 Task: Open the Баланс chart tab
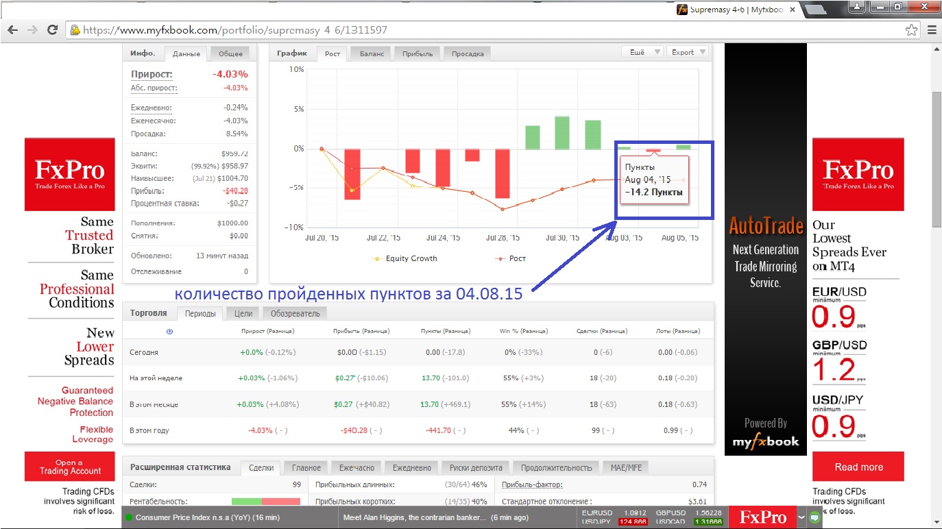tap(371, 53)
